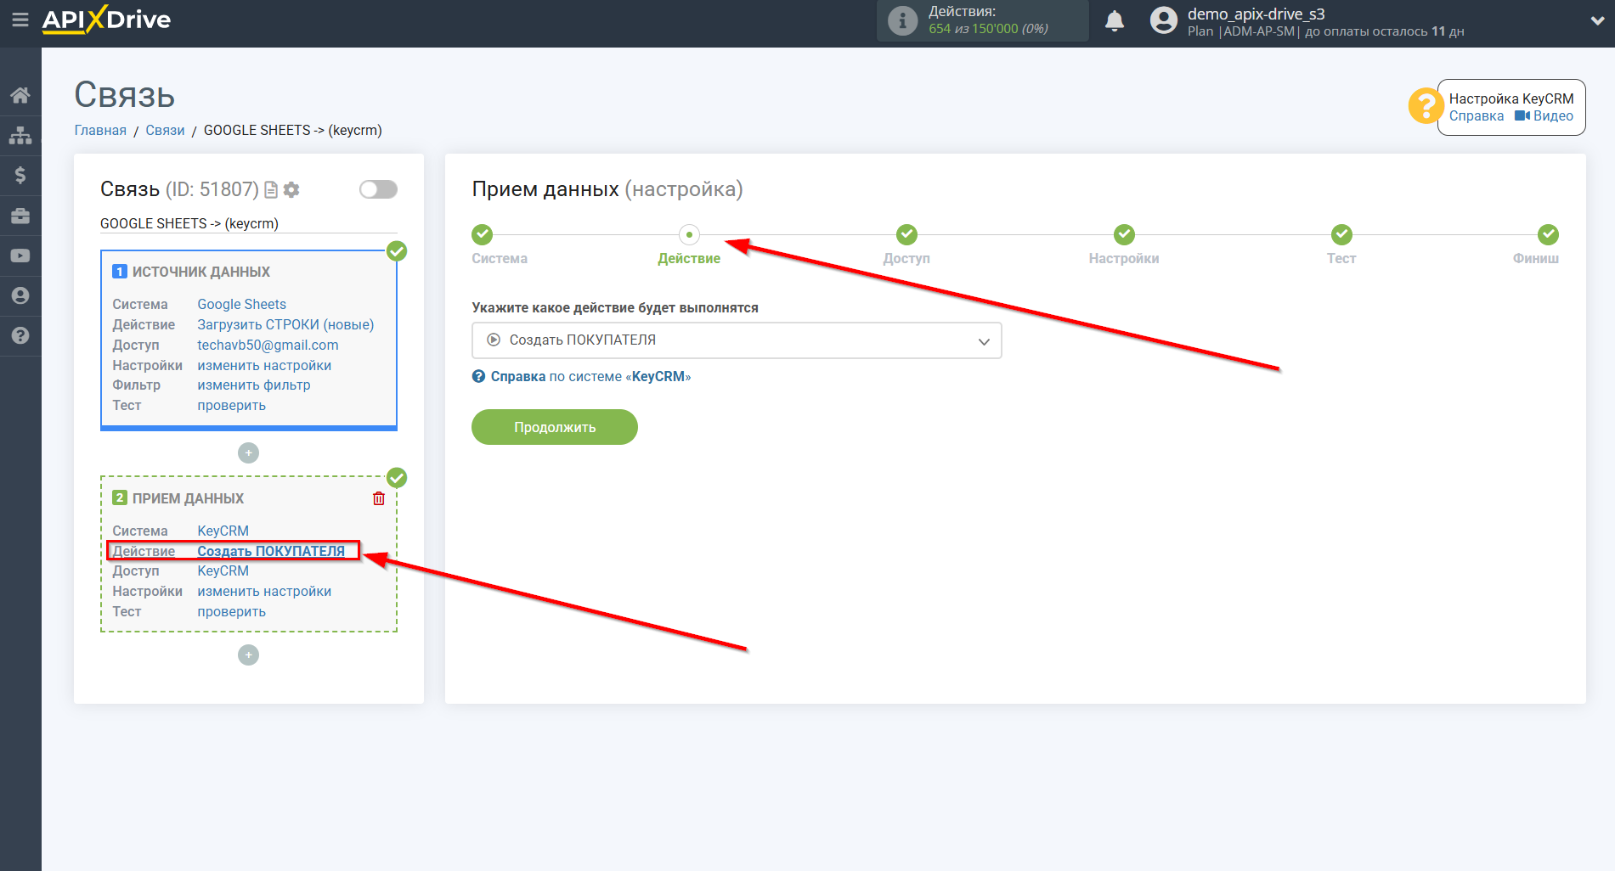Viewport: 1615px width, 871px height.
Task: Click Загрузить СТРОКИ (новые) action link
Action: 285,324
